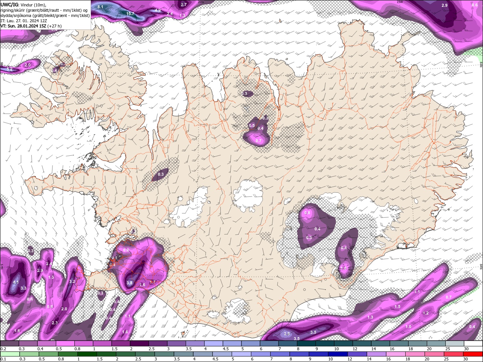Click the 15.7 precipitation value on the map
The width and height of the screenshot is (483, 362).
click(130, 14)
